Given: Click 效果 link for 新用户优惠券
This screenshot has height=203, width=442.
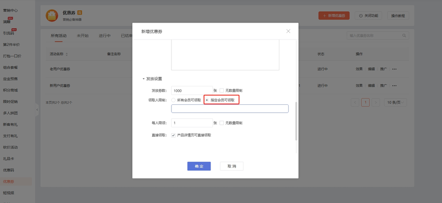Looking at the screenshot, I should [x=359, y=86].
